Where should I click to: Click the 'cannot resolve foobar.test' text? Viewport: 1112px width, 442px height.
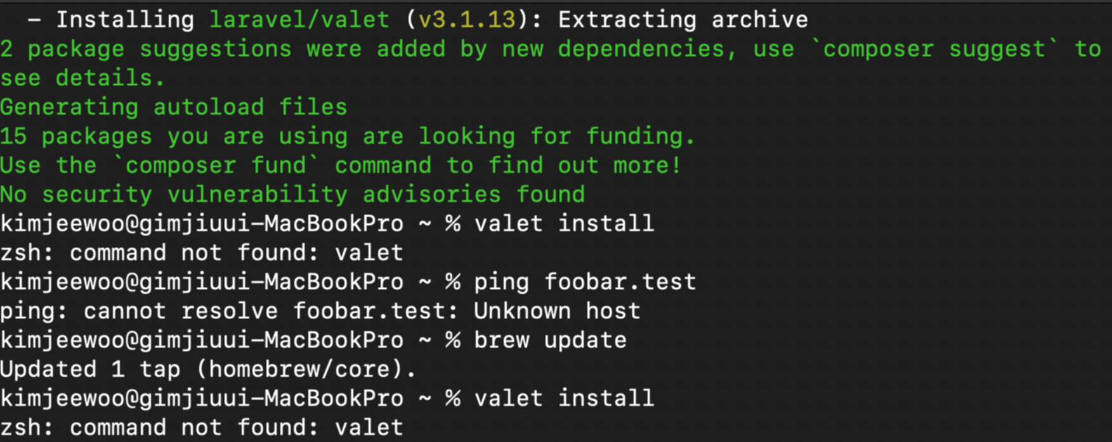271,311
